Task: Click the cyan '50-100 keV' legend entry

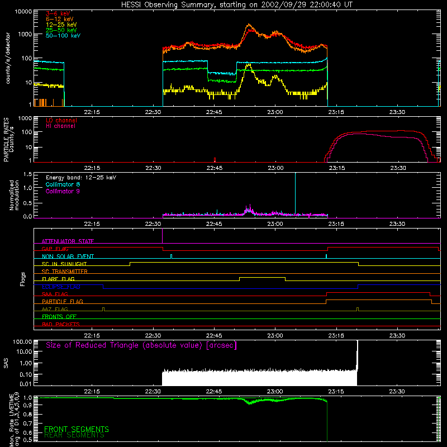Action: [x=63, y=36]
